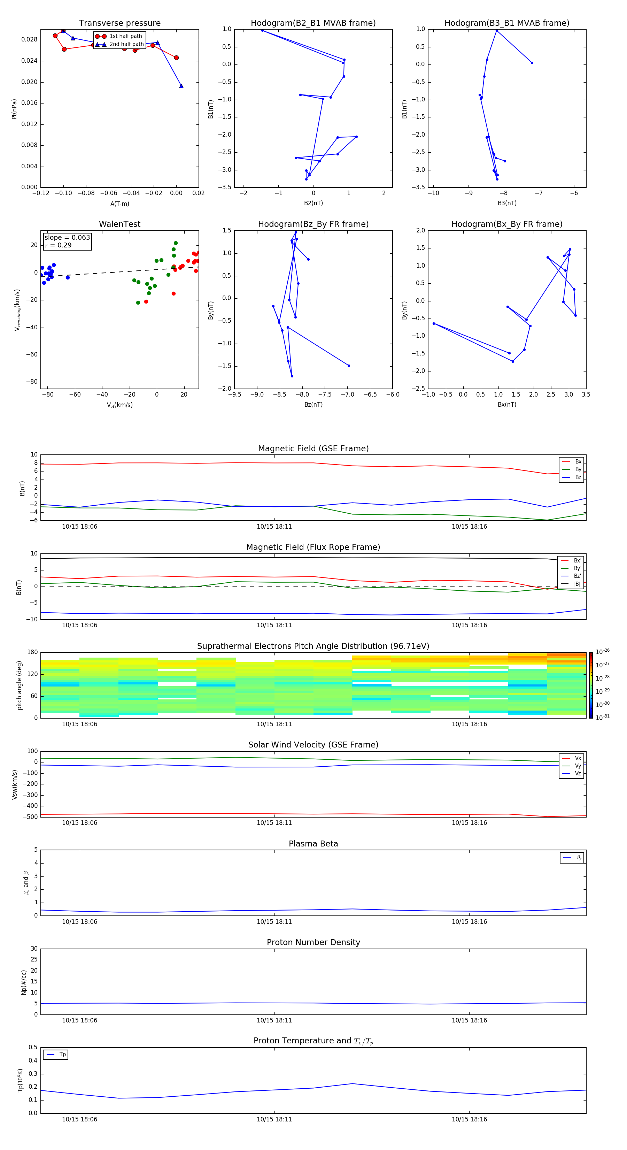Click the "Magnetic Field (GSE Frame)" title
Screen dimensions: 627x1150
click(x=313, y=449)
